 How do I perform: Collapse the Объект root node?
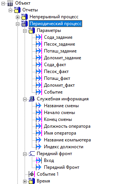pyautogui.click(x=3, y=3)
